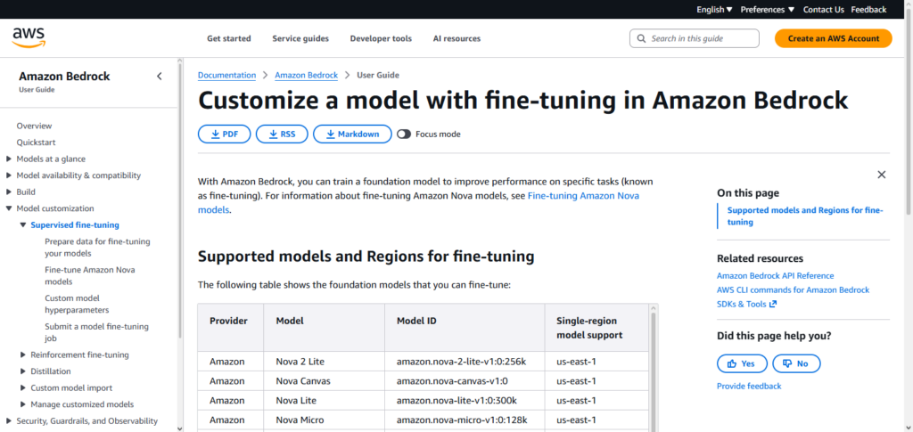Open Custom model hyperparameters page
Viewport: 913px width, 432px height.
pos(77,304)
